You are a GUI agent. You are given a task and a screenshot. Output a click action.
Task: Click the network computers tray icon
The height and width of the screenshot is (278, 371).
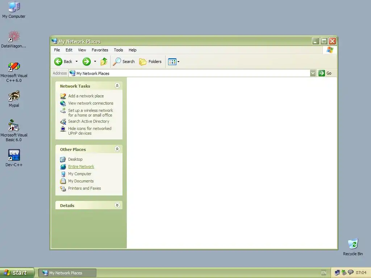[337, 273]
